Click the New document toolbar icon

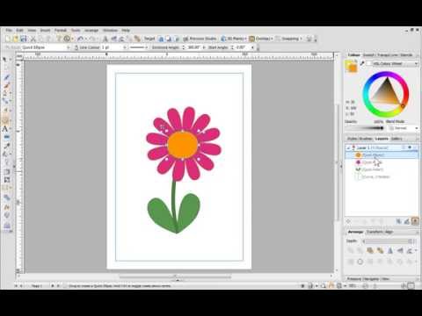pyautogui.click(x=8, y=39)
